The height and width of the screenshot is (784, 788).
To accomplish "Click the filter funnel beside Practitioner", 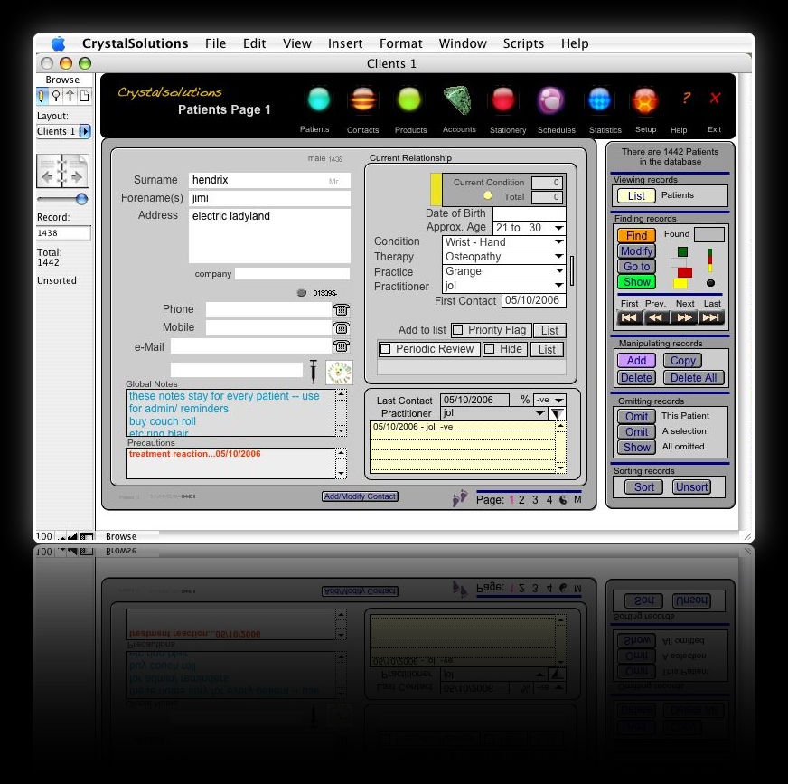I will (557, 414).
